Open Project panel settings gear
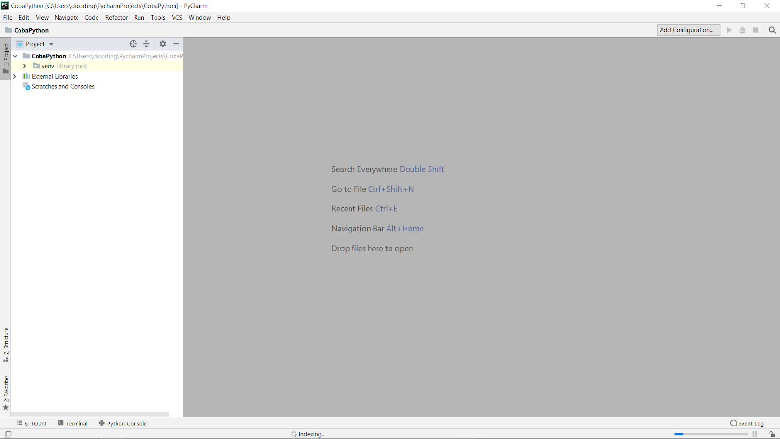Screen dimensions: 780x439 click(163, 44)
